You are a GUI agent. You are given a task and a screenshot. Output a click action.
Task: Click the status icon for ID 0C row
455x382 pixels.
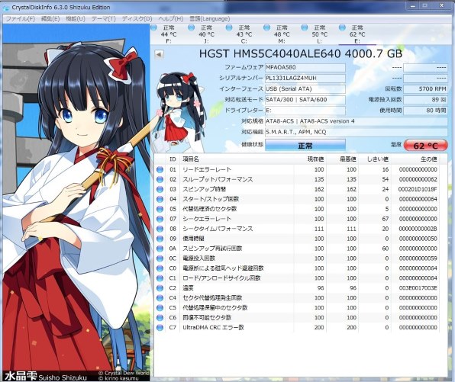pos(160,258)
